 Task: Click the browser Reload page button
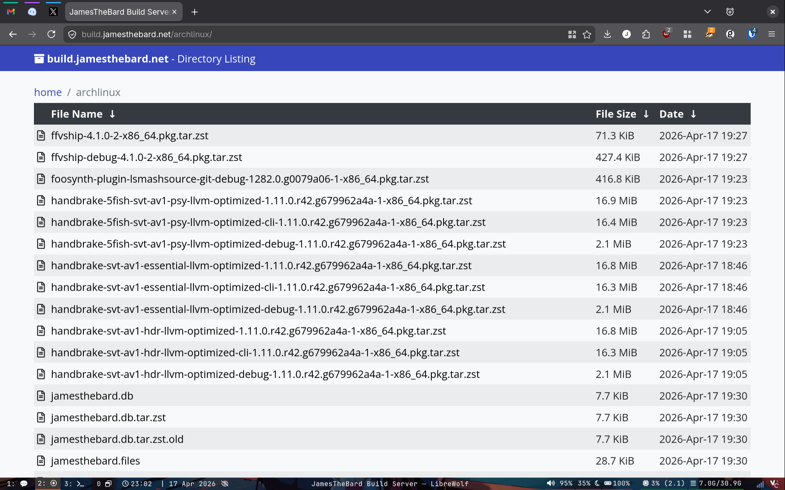coord(51,34)
